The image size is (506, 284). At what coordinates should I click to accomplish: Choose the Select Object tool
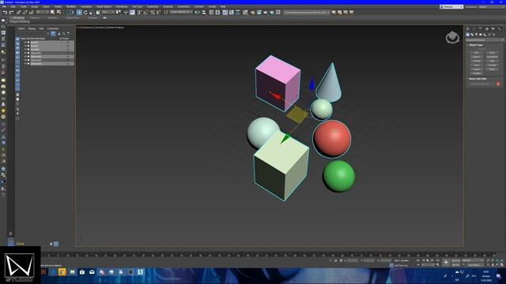[x=52, y=13]
